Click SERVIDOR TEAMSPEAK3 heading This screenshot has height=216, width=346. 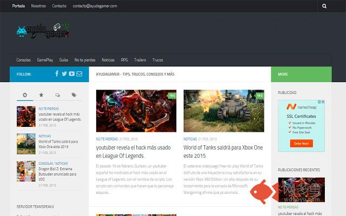coord(35,207)
